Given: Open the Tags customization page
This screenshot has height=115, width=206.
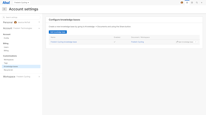Looking at the screenshot, I should click(x=6, y=63).
